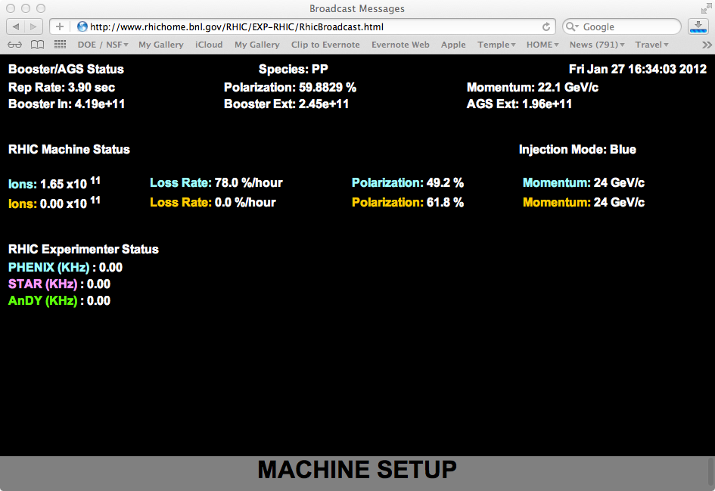Screen dimensions: 715x491
Task: Click PHENIX (KHz) : 0.00 row
Action: pyautogui.click(x=65, y=268)
